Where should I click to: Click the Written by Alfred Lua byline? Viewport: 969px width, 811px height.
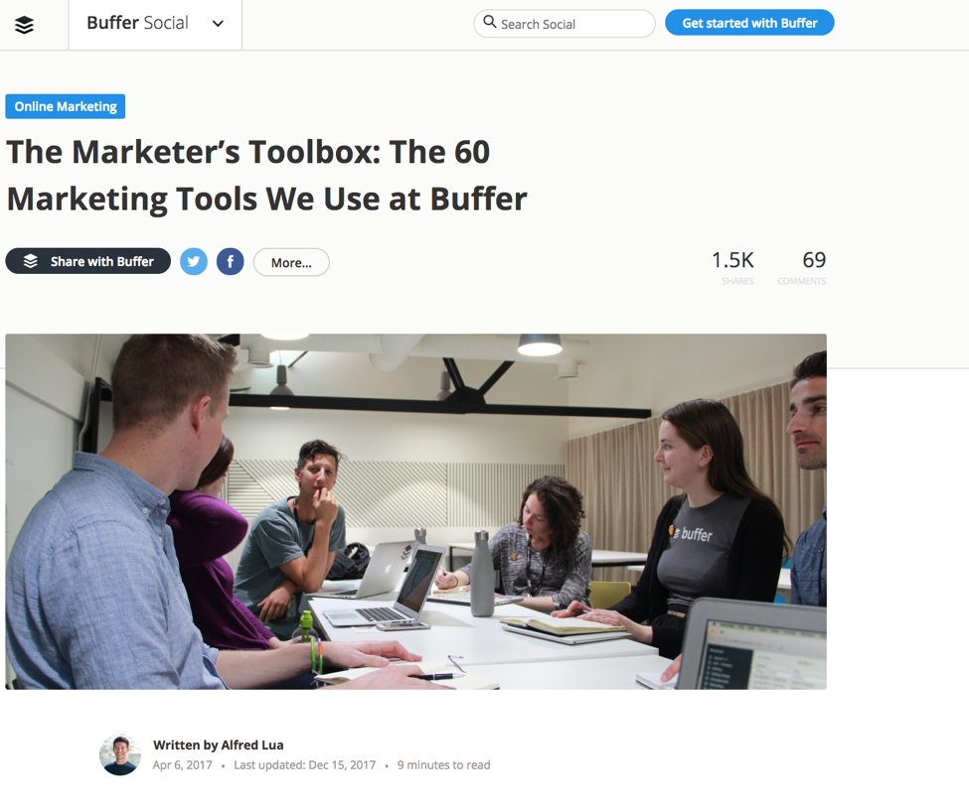(x=218, y=744)
